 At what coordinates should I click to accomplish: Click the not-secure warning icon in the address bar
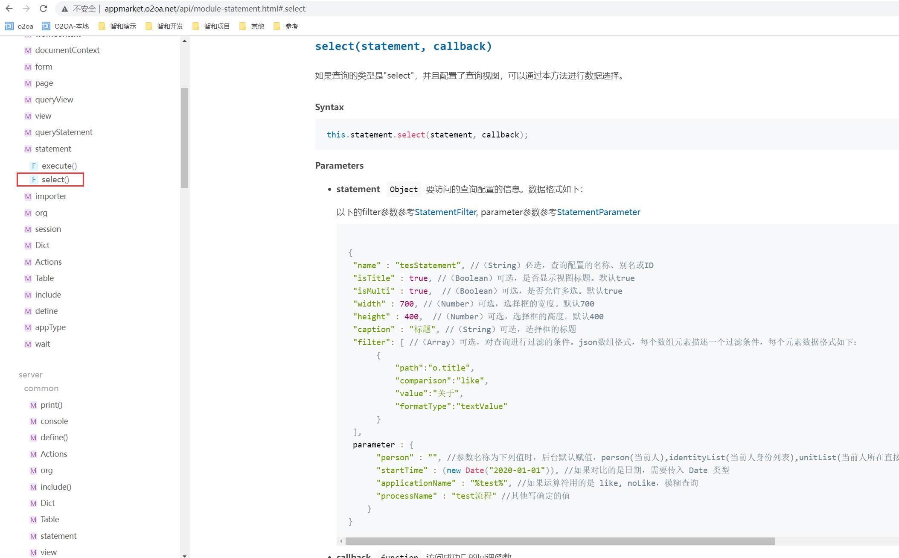coord(65,9)
